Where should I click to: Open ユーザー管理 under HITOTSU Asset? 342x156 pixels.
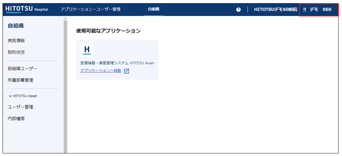point(20,107)
